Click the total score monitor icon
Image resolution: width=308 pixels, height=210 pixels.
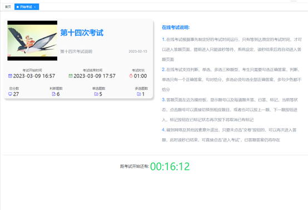tap(10, 94)
